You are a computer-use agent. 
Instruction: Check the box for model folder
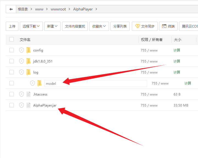click(x=12, y=83)
